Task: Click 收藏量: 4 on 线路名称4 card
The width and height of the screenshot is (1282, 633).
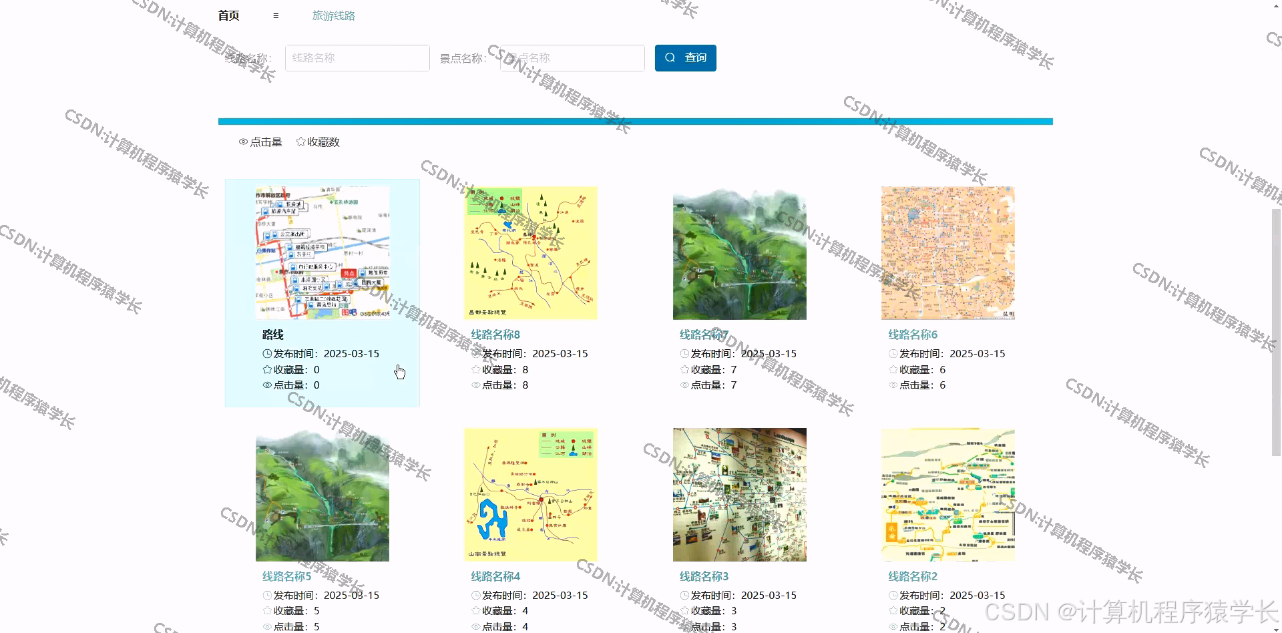Action: (x=500, y=611)
